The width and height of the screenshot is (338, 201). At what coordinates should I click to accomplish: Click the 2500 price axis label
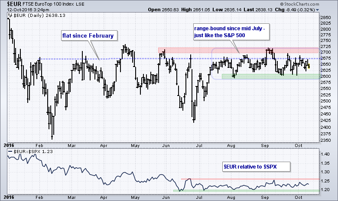pyautogui.click(x=325, y=101)
